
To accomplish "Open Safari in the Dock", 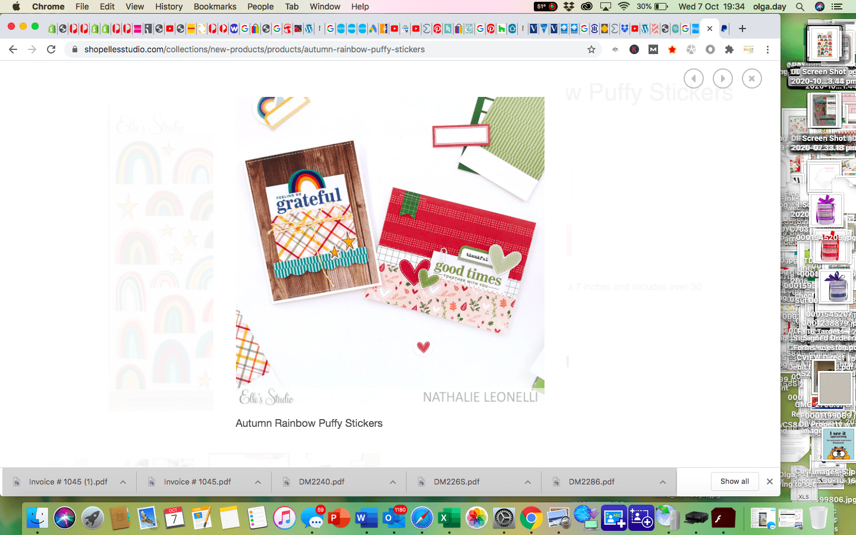I will click(421, 518).
